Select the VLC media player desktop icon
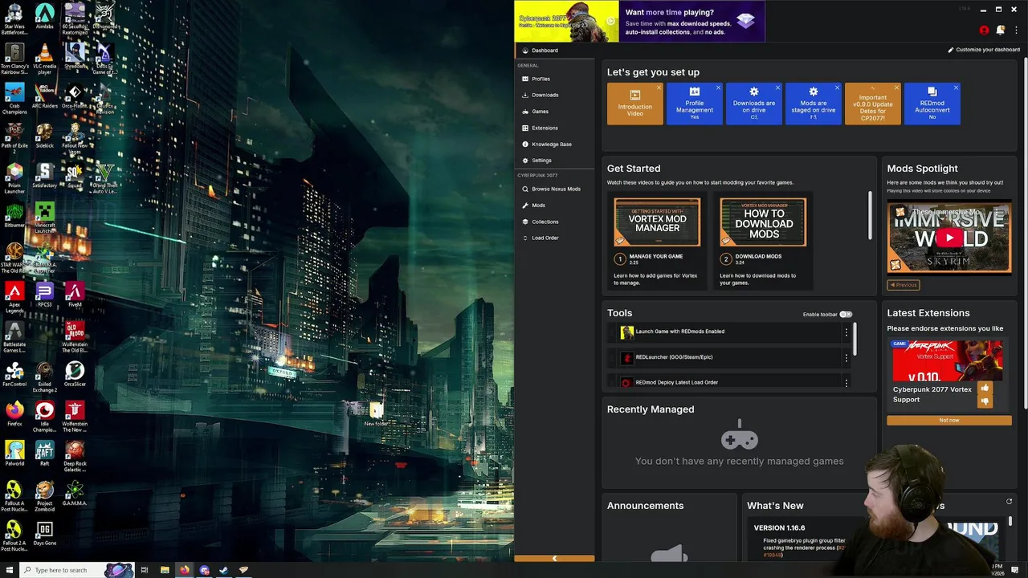Screen dimensions: 1028x578 click(44, 59)
